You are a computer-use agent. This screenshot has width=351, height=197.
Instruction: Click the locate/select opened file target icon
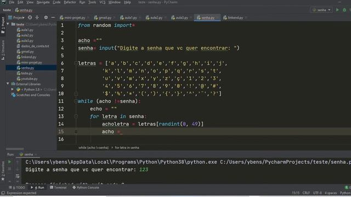30,18
